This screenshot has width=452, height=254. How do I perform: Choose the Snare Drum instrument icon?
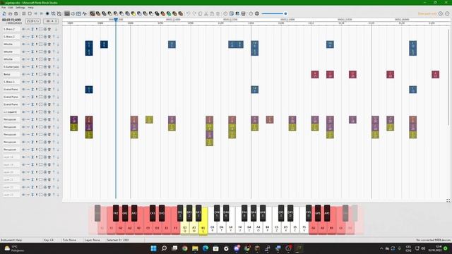click(x=110, y=13)
